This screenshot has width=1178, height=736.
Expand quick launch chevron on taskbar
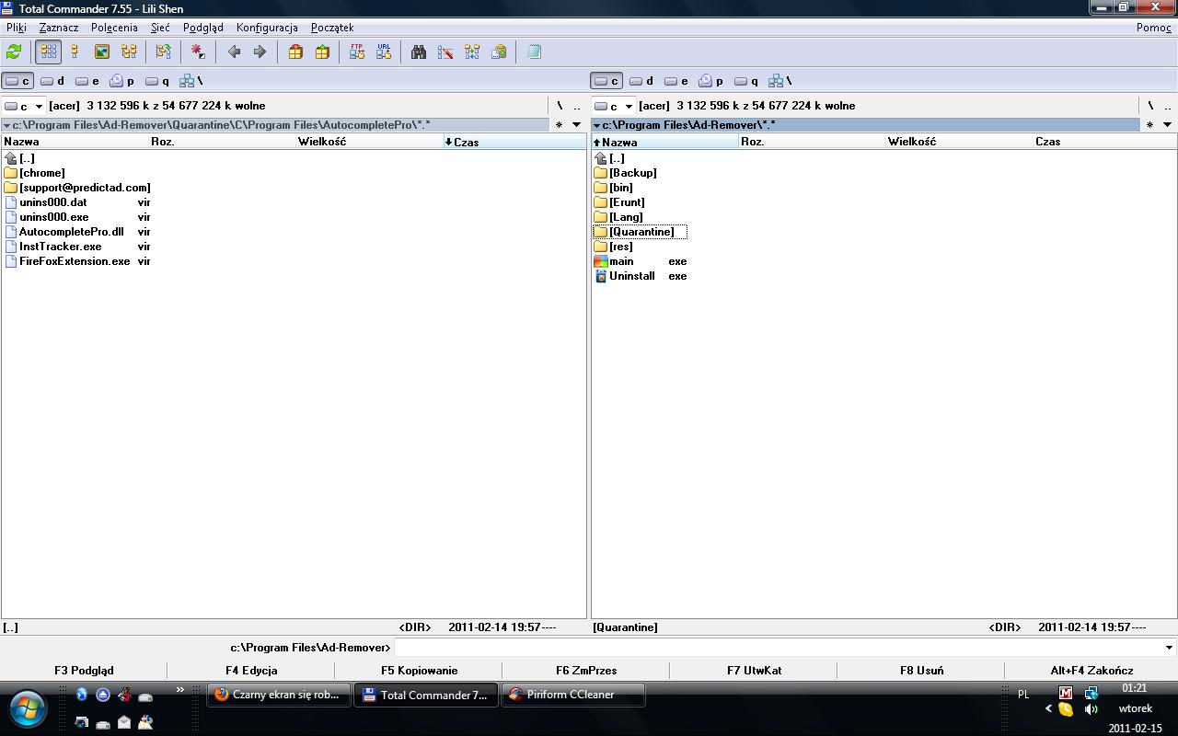click(x=179, y=690)
